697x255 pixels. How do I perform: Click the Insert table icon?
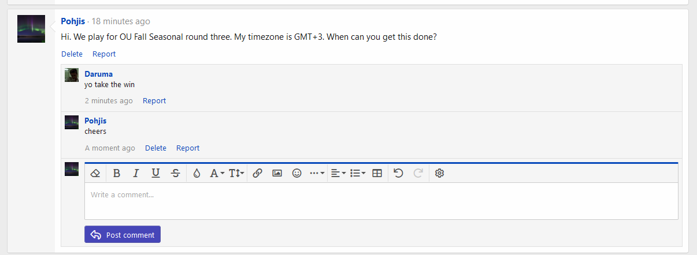pyautogui.click(x=377, y=173)
